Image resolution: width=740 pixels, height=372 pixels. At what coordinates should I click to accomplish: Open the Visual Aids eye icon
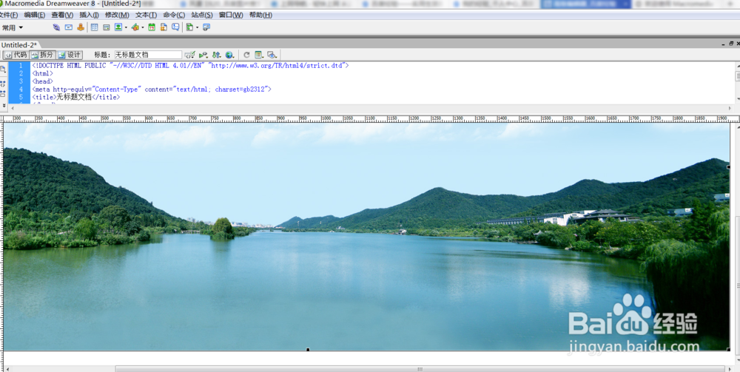click(272, 55)
